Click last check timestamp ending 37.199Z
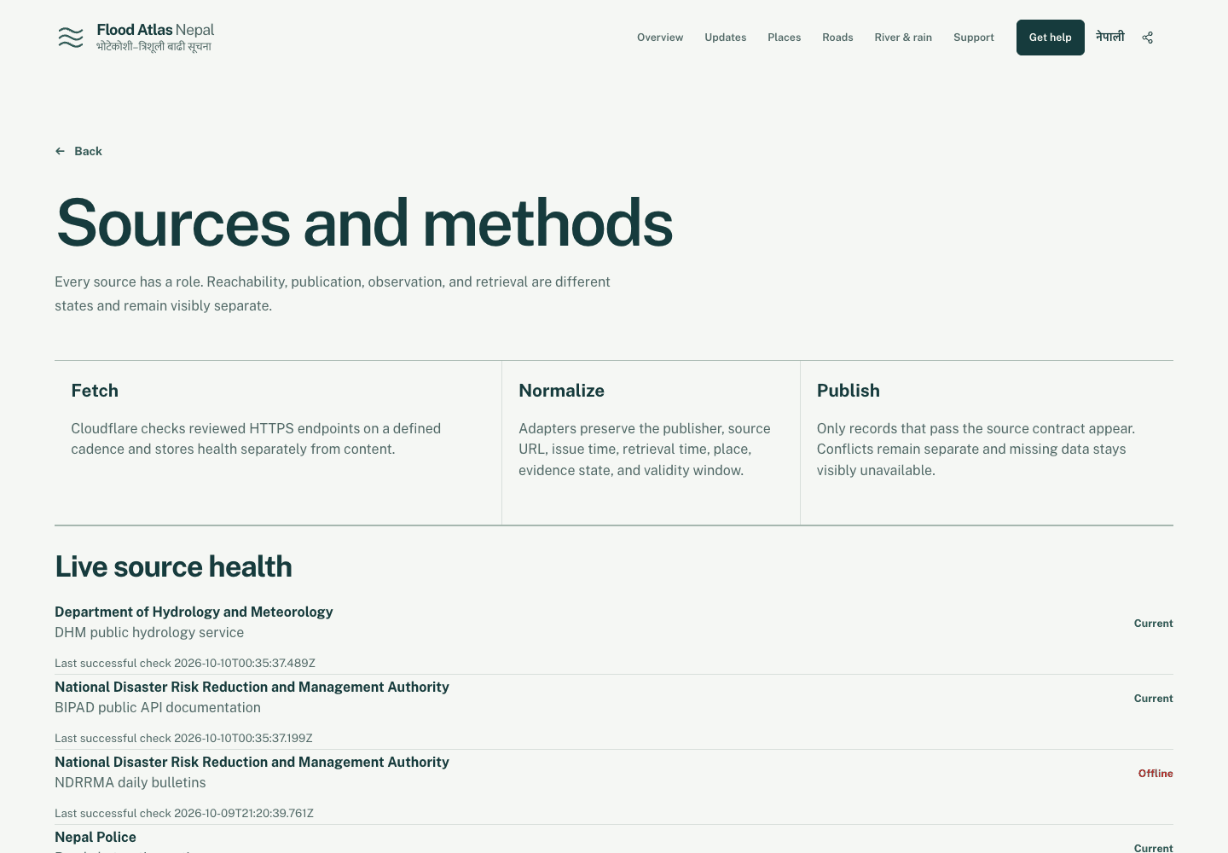Screen dimensions: 1228x853 (x=183, y=738)
